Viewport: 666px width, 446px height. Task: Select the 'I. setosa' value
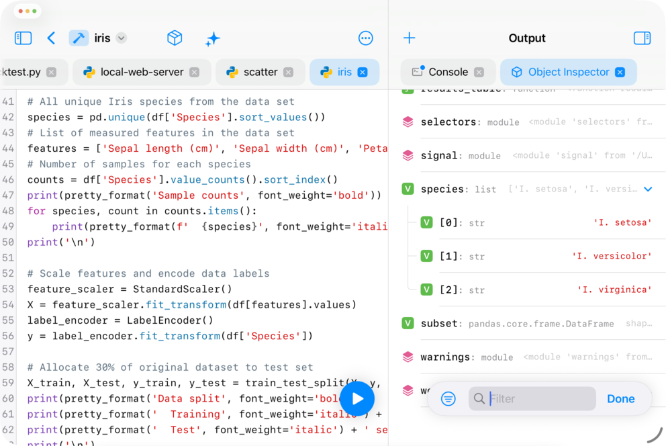pos(622,222)
